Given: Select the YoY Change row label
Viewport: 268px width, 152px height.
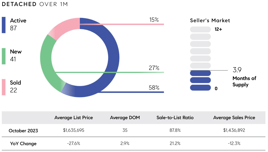Looking at the screenshot, I should click(x=23, y=144).
